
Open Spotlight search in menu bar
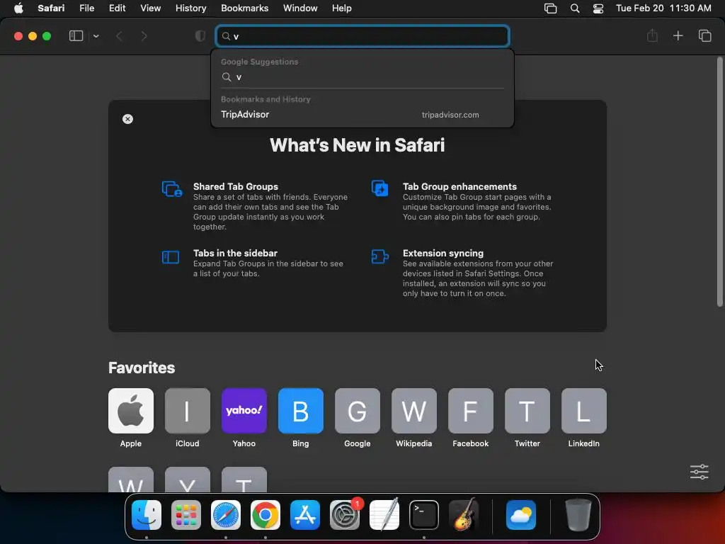(x=575, y=8)
